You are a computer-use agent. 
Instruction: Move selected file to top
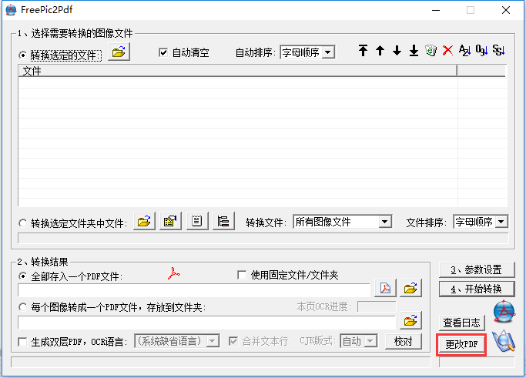(x=363, y=51)
